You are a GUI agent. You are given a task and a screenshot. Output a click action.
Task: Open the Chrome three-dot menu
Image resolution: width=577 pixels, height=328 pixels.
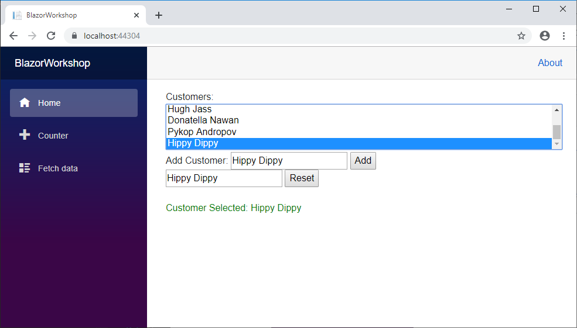coord(564,36)
